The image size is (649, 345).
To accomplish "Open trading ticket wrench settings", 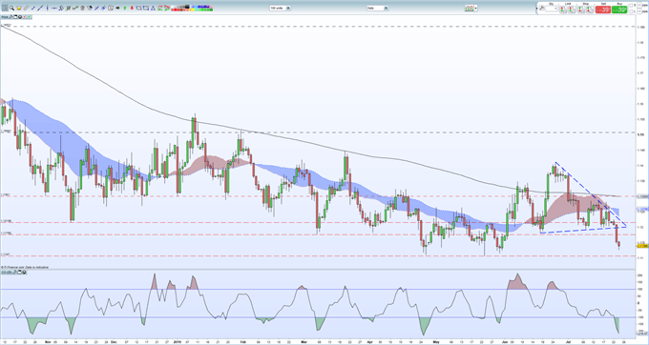I will pyautogui.click(x=541, y=9).
